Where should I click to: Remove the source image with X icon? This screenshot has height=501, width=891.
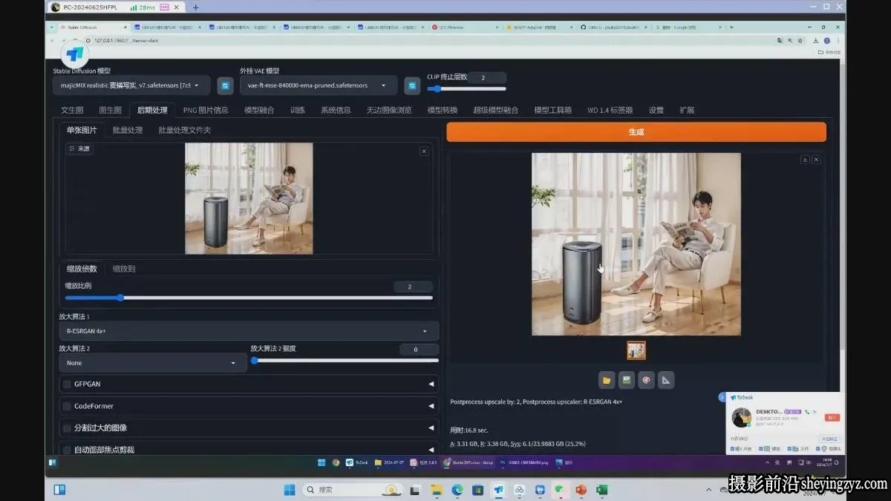(424, 151)
